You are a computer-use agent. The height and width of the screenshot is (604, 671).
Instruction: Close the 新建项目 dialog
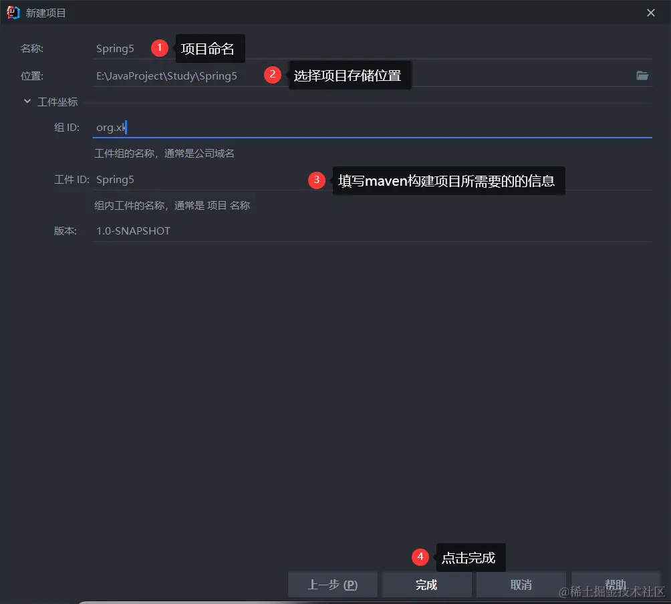(x=651, y=13)
